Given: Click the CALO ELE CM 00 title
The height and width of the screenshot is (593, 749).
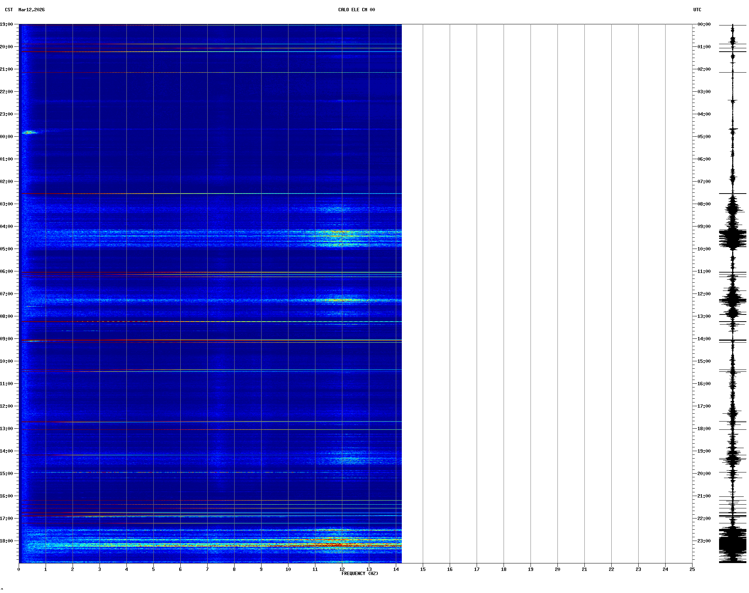Looking at the screenshot, I should [356, 10].
